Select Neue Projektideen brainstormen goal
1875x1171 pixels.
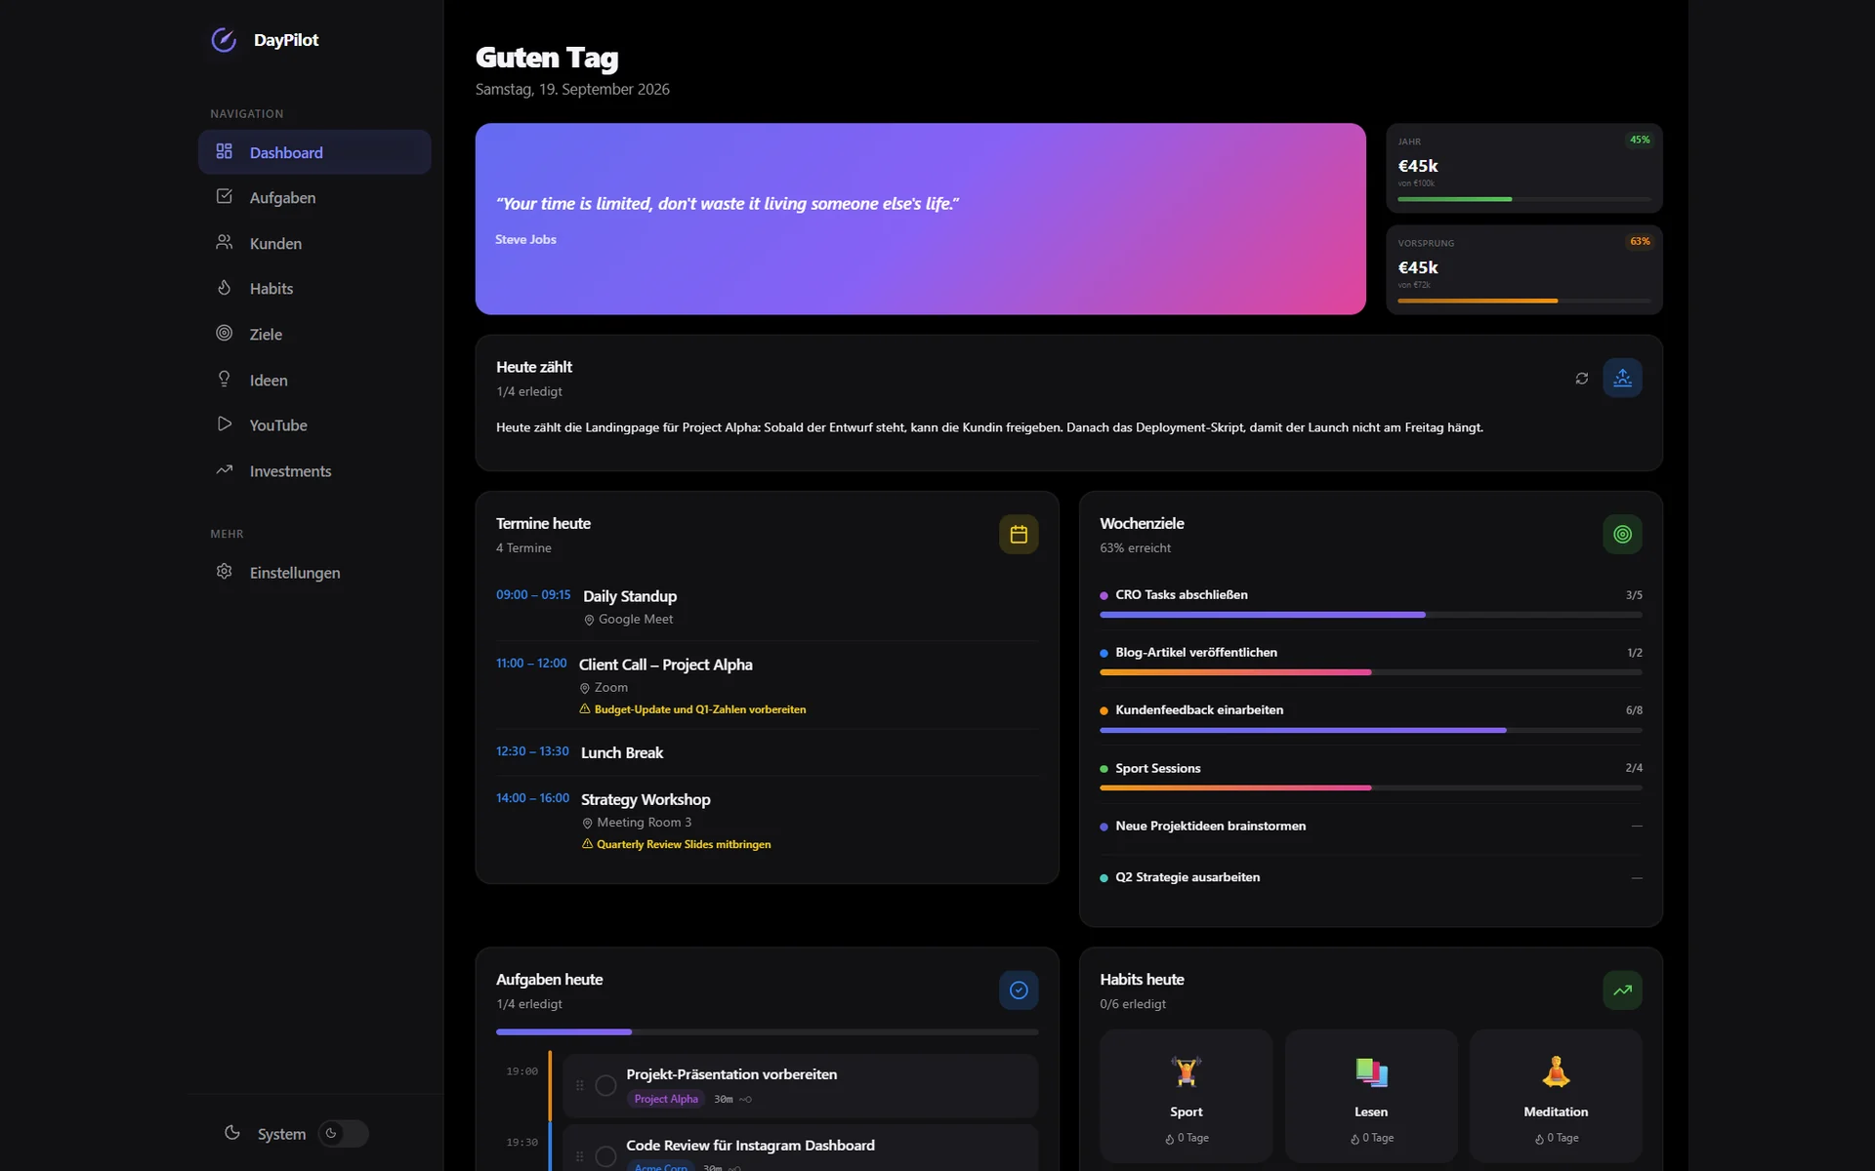pos(1371,826)
